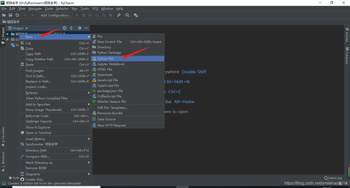This screenshot has width=350, height=188.
Task: Select Directory in New submenu
Action: point(128,47)
